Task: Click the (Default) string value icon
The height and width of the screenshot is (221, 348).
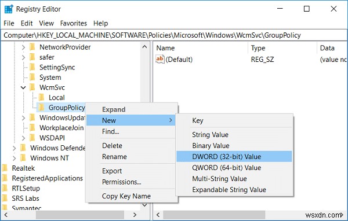Action: click(x=160, y=59)
